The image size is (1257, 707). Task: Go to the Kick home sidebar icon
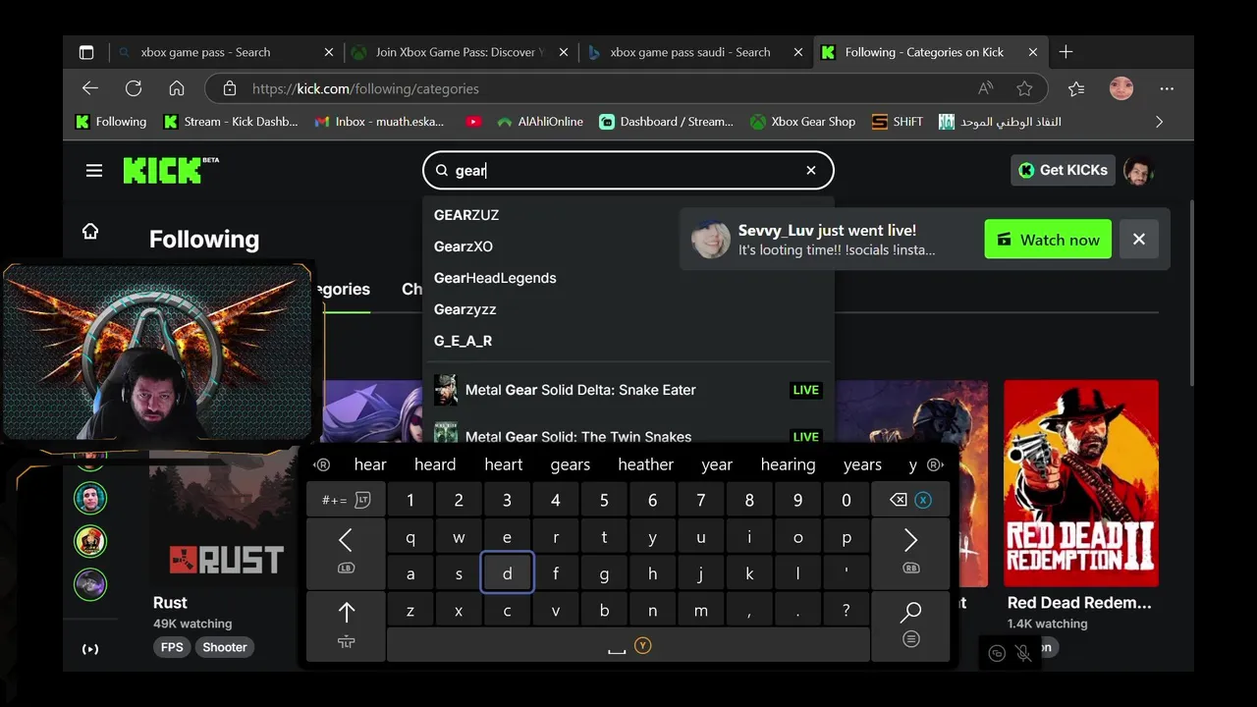click(90, 232)
